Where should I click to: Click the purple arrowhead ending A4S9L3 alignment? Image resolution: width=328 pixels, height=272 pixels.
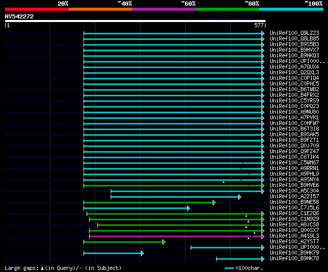coord(263,236)
